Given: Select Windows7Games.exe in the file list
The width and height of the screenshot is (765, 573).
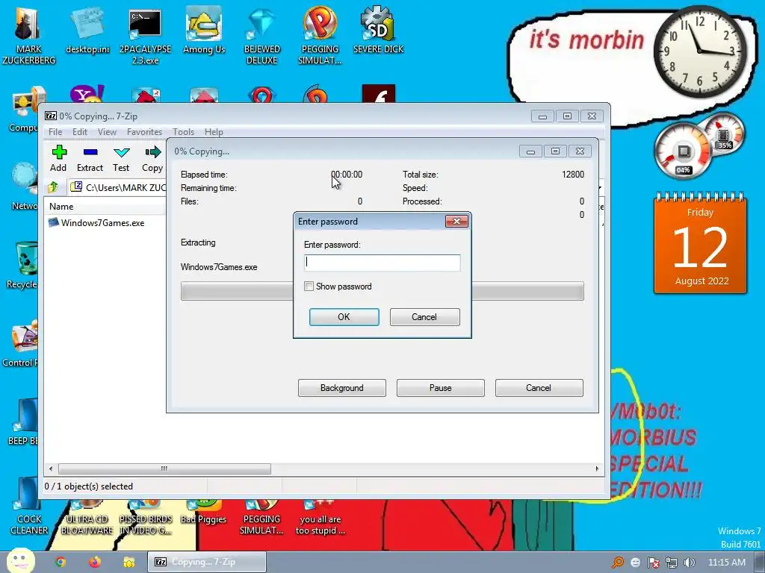Looking at the screenshot, I should click(96, 223).
